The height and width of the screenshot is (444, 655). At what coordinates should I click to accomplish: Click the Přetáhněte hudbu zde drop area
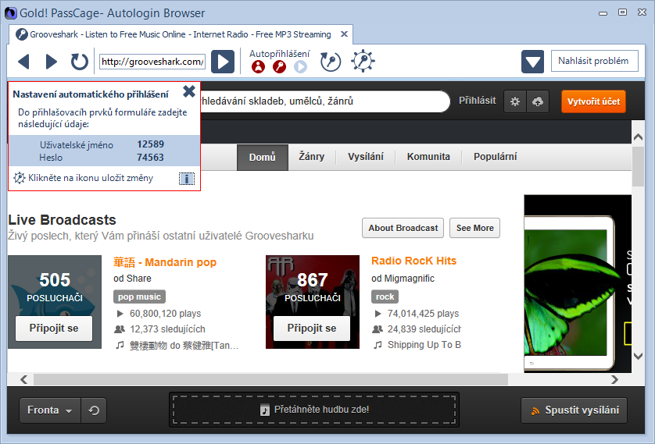pyautogui.click(x=314, y=410)
